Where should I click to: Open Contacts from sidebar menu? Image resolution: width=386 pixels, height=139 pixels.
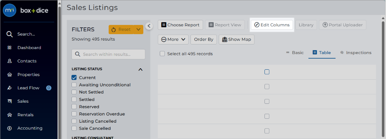(x=27, y=61)
